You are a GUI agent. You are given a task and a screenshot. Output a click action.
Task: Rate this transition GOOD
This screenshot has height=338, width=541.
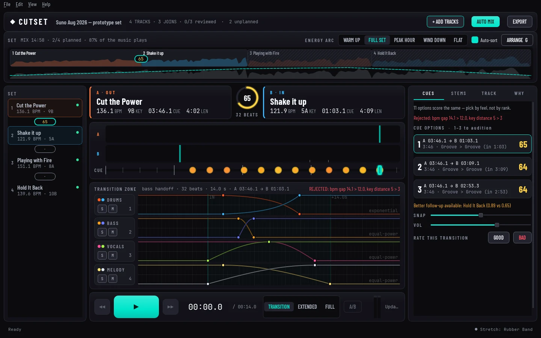click(x=499, y=238)
